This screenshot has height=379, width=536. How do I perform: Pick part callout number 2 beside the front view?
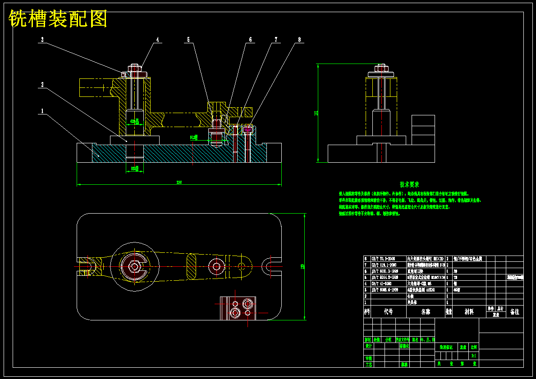[42, 85]
